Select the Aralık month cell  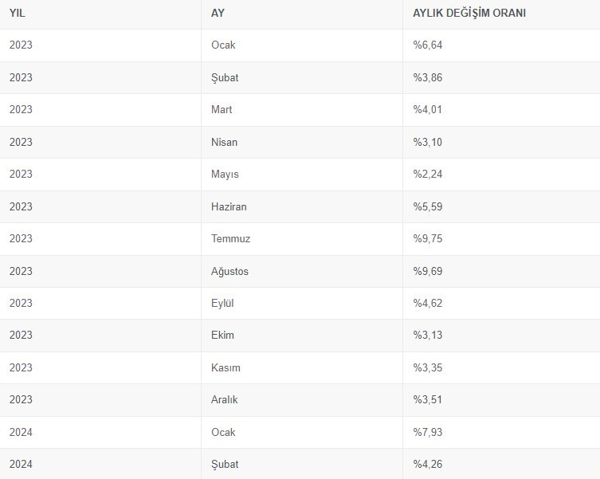click(224, 399)
